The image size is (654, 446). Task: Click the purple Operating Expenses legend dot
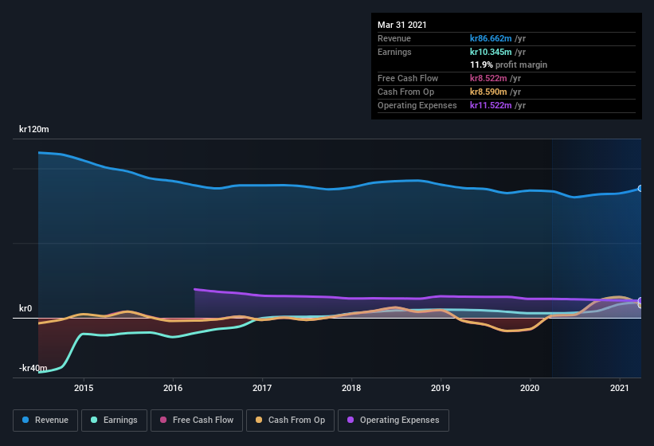[x=350, y=420]
